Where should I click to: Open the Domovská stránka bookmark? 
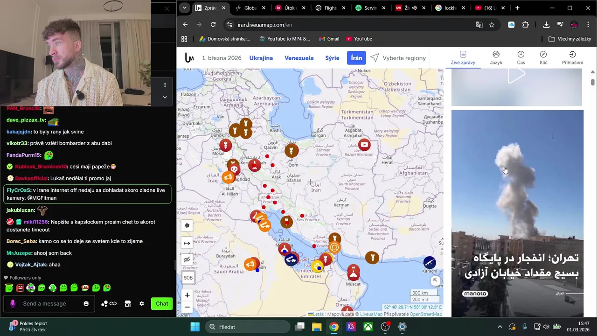pos(224,39)
